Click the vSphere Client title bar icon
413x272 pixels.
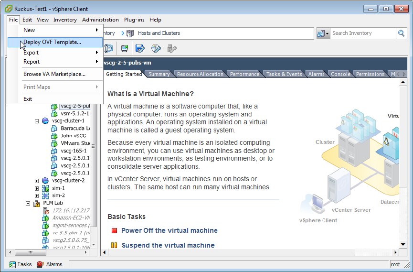tap(9, 9)
